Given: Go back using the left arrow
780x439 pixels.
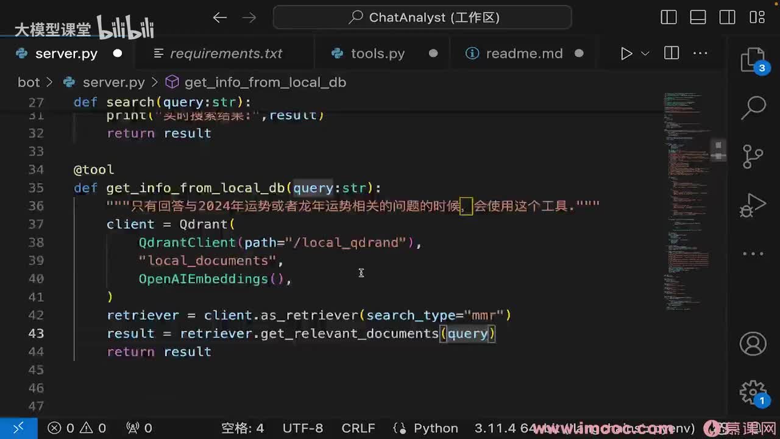Looking at the screenshot, I should pos(220,18).
